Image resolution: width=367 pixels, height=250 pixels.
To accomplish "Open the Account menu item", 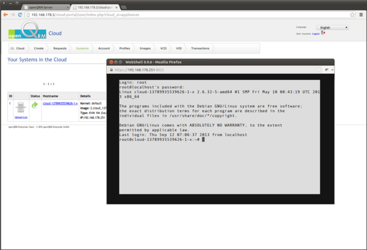I will (104, 48).
